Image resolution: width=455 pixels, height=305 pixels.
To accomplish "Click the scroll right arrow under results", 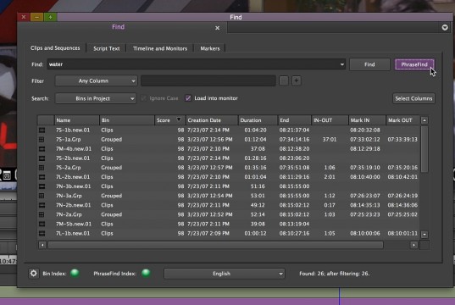I will 413,245.
